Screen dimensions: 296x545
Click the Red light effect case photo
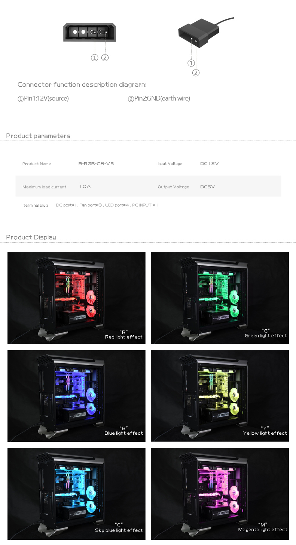(x=76, y=298)
